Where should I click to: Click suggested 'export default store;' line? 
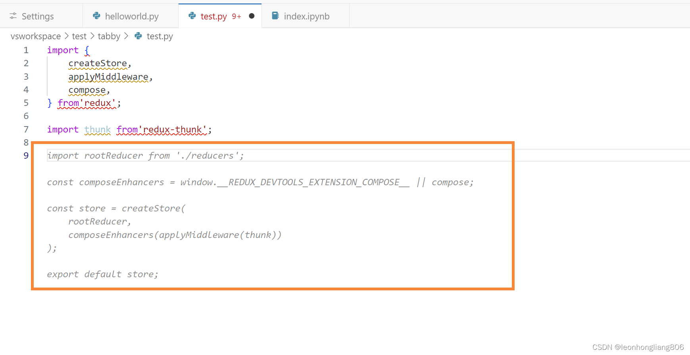click(x=102, y=274)
